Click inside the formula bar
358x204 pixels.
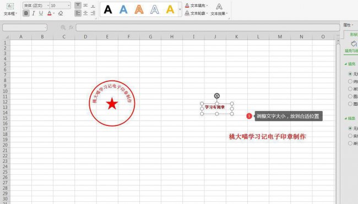pos(208,27)
